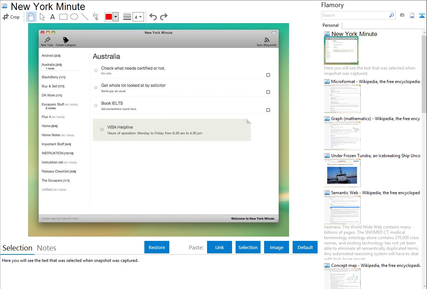Click the Create Category tag icon
The image size is (427, 289).
[66, 40]
